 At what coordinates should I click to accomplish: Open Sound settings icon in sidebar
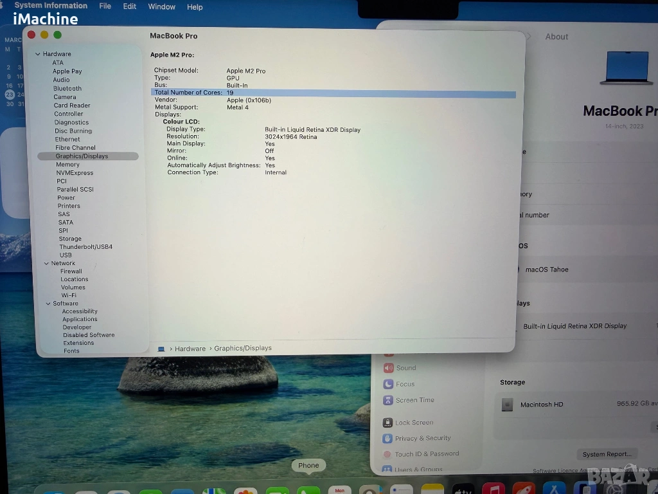click(388, 368)
